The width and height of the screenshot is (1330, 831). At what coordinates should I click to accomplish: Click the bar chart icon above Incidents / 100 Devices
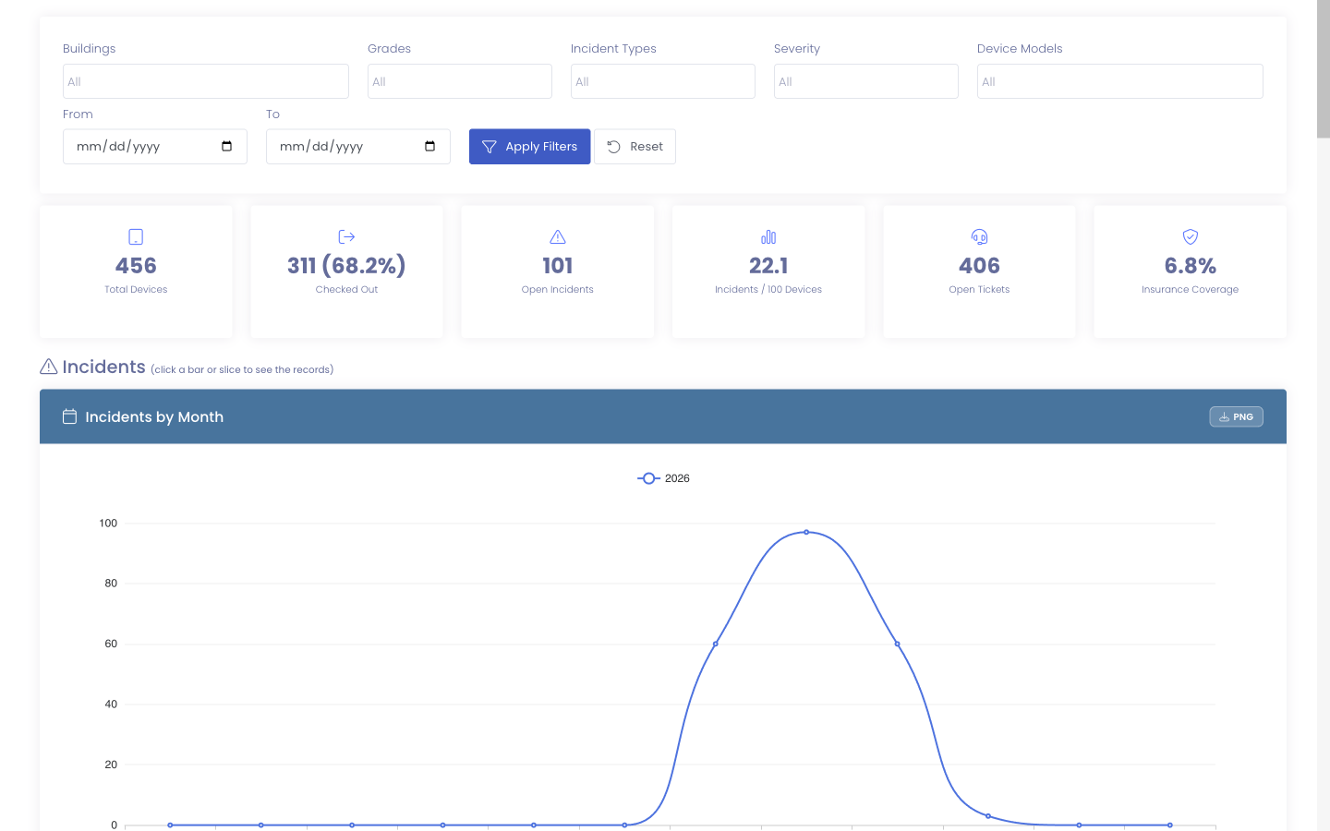768,237
